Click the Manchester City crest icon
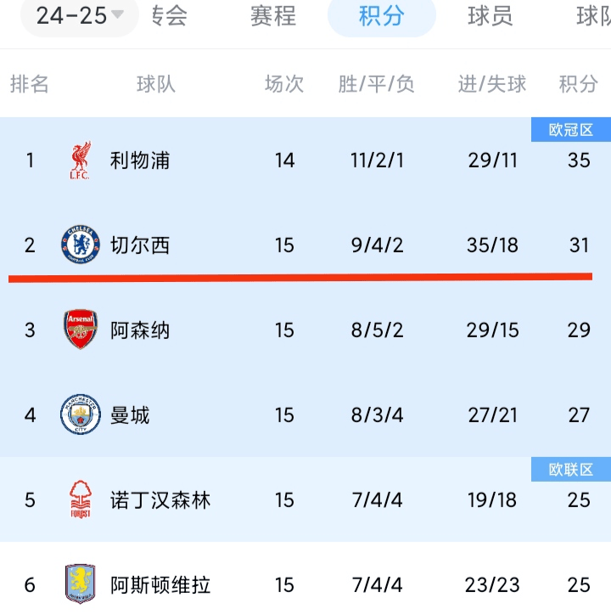Screen dimensions: 611x615 pos(81,415)
